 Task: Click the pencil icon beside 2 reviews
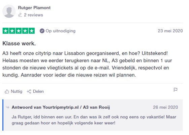point(20,15)
